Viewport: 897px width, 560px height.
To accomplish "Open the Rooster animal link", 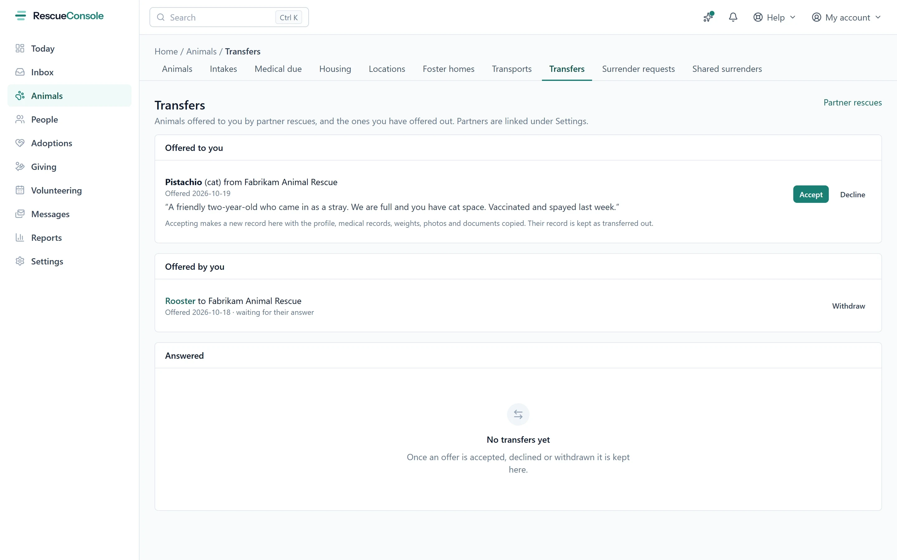I will point(180,301).
